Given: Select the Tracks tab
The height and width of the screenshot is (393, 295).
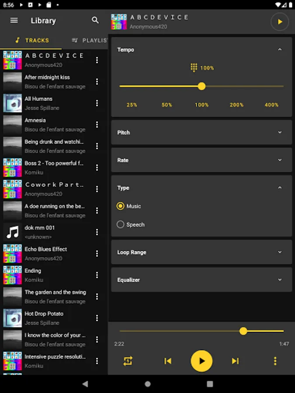Looking at the screenshot, I should click(31, 40).
